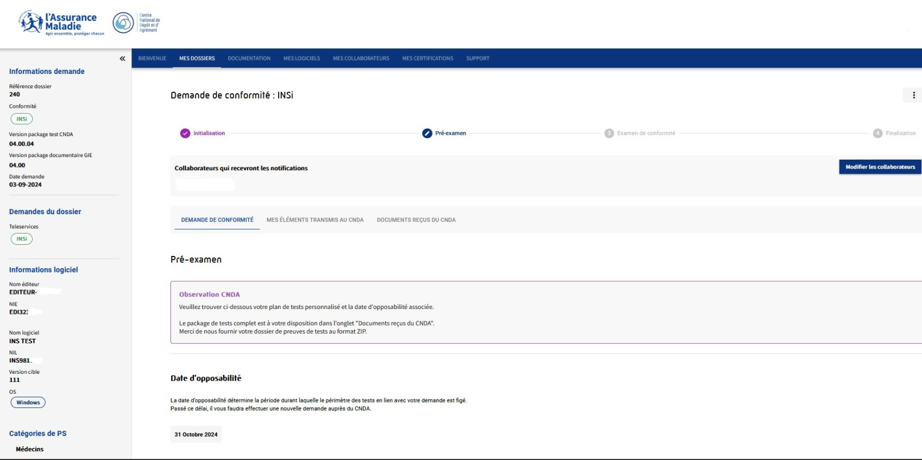Click the Finalisation step number icon
The image size is (922, 460).
tap(878, 133)
